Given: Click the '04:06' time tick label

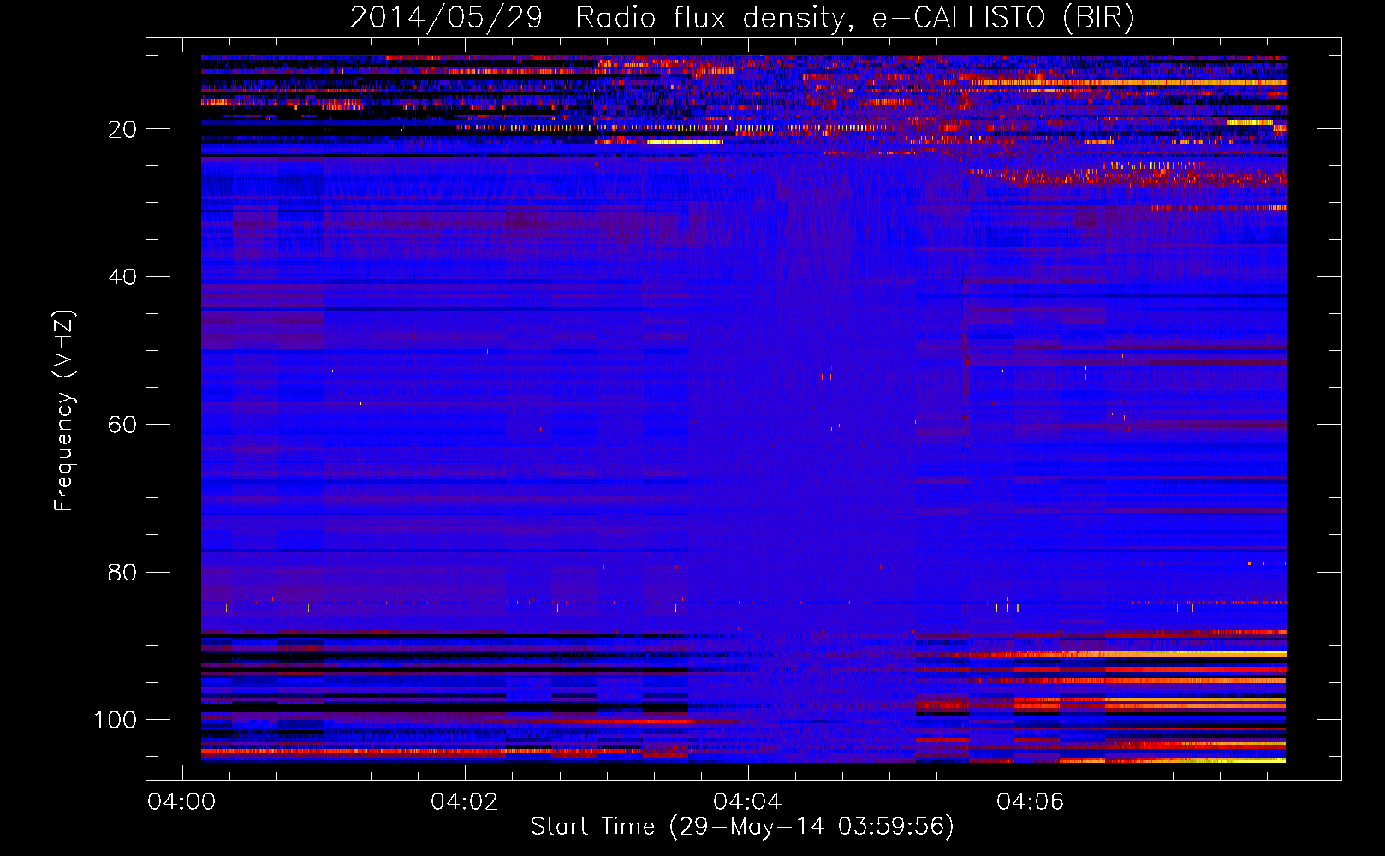Looking at the screenshot, I should coord(1031,802).
